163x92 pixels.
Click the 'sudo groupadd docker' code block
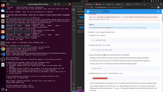coord(125,40)
